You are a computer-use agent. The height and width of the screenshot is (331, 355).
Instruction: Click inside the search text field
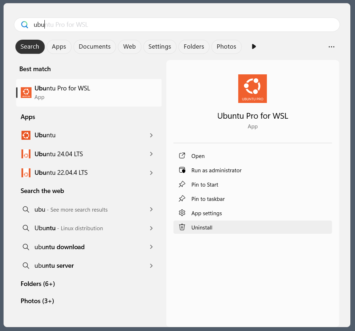[177, 25]
